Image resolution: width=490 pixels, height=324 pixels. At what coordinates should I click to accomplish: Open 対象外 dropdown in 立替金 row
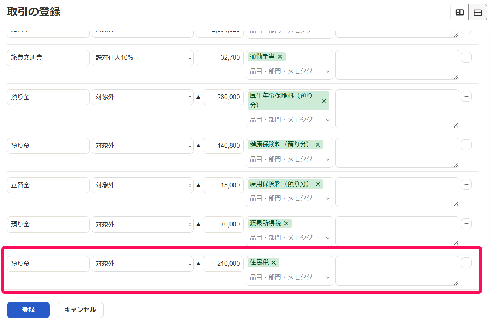tap(143, 185)
